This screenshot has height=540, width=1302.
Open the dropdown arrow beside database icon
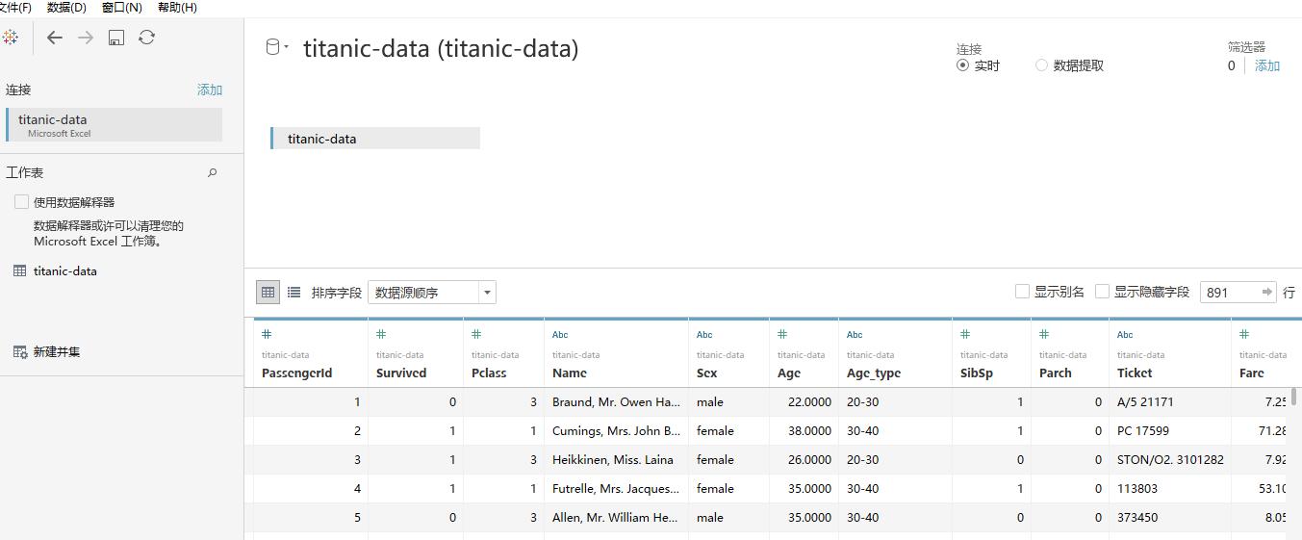[287, 47]
